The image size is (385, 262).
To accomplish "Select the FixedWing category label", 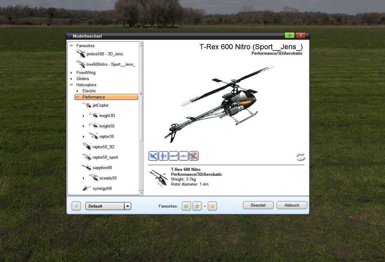I will 86,73.
